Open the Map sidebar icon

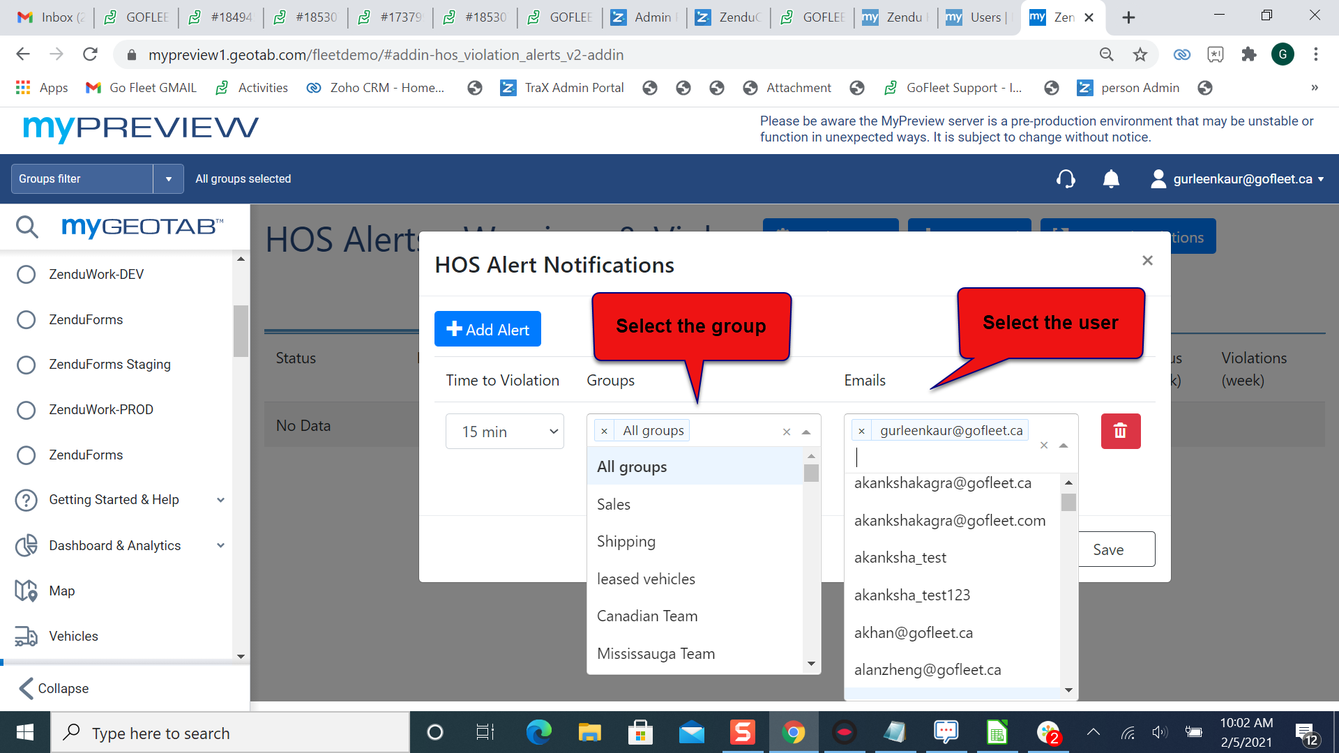pos(27,591)
